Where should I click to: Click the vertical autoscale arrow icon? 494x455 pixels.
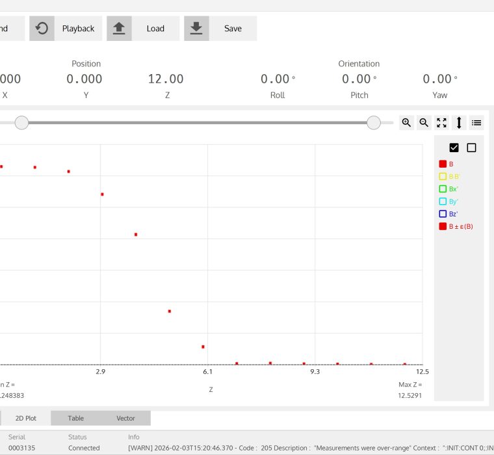pyautogui.click(x=459, y=122)
